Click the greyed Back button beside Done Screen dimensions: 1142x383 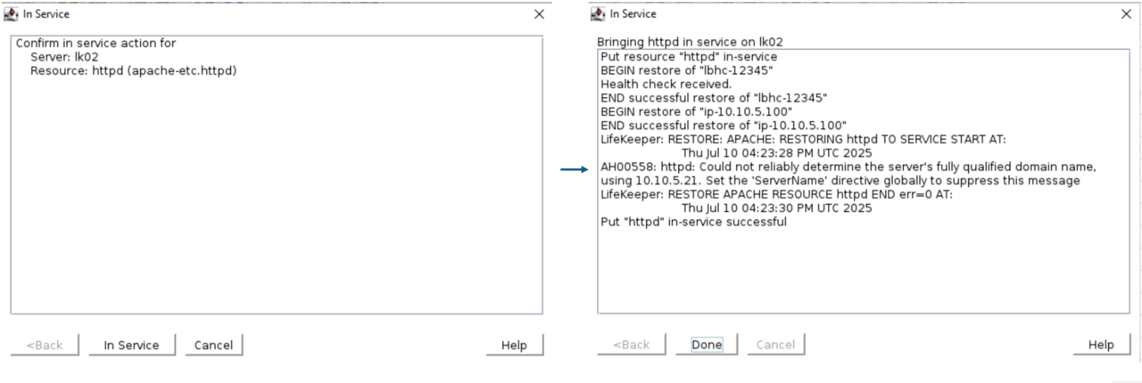[x=631, y=345]
